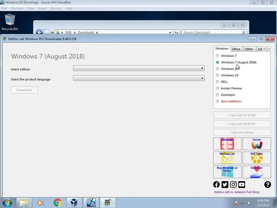Switch to the Windows tab

tap(222, 49)
